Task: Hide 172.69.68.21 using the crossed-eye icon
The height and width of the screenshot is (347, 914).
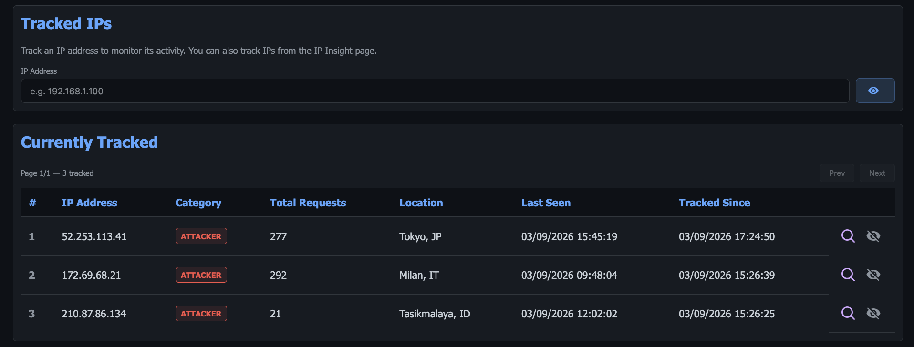Action: 874,275
